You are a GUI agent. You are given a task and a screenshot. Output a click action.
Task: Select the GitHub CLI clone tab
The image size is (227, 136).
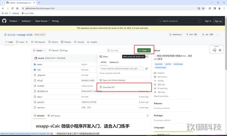point(114,62)
